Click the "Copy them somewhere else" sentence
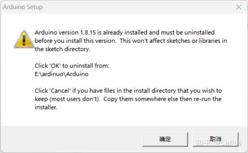Screen dimensions: 248x153 [163, 99]
